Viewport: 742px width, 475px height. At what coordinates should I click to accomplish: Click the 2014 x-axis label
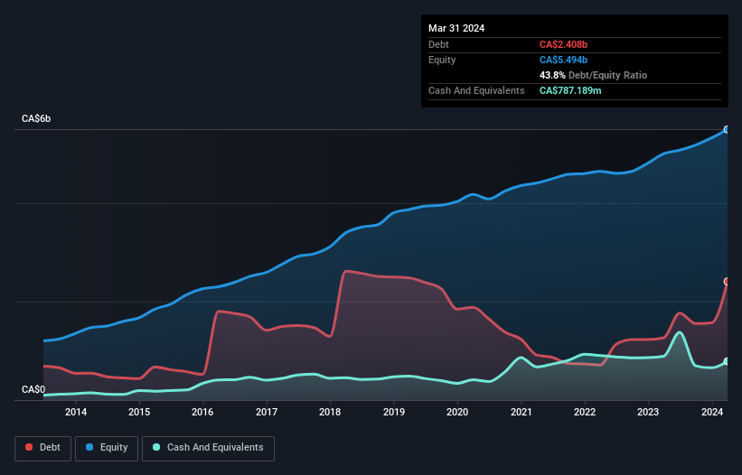pyautogui.click(x=76, y=412)
